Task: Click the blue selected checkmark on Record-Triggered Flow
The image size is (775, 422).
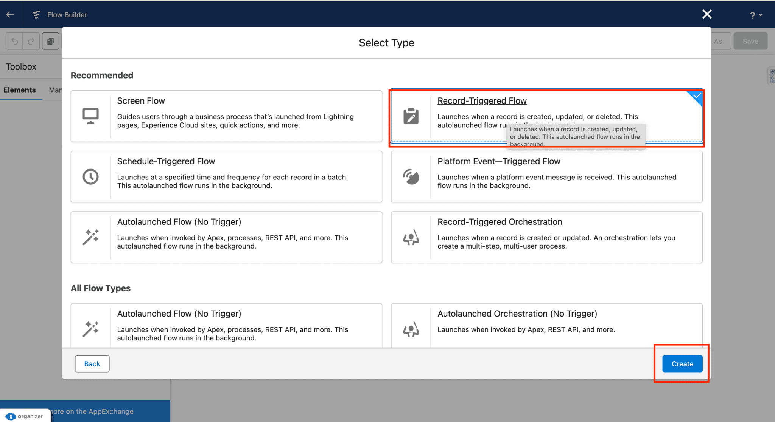Action: [697, 96]
